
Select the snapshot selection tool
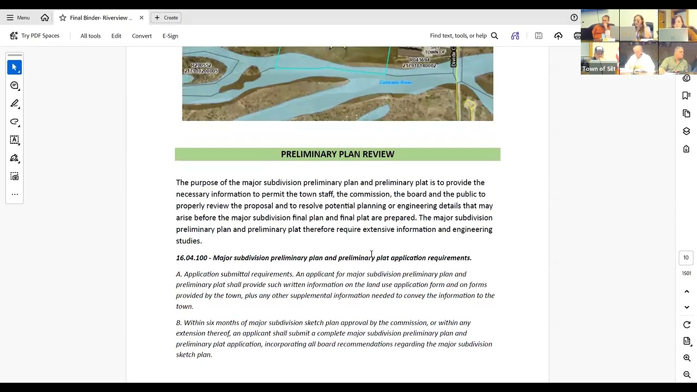point(15,176)
